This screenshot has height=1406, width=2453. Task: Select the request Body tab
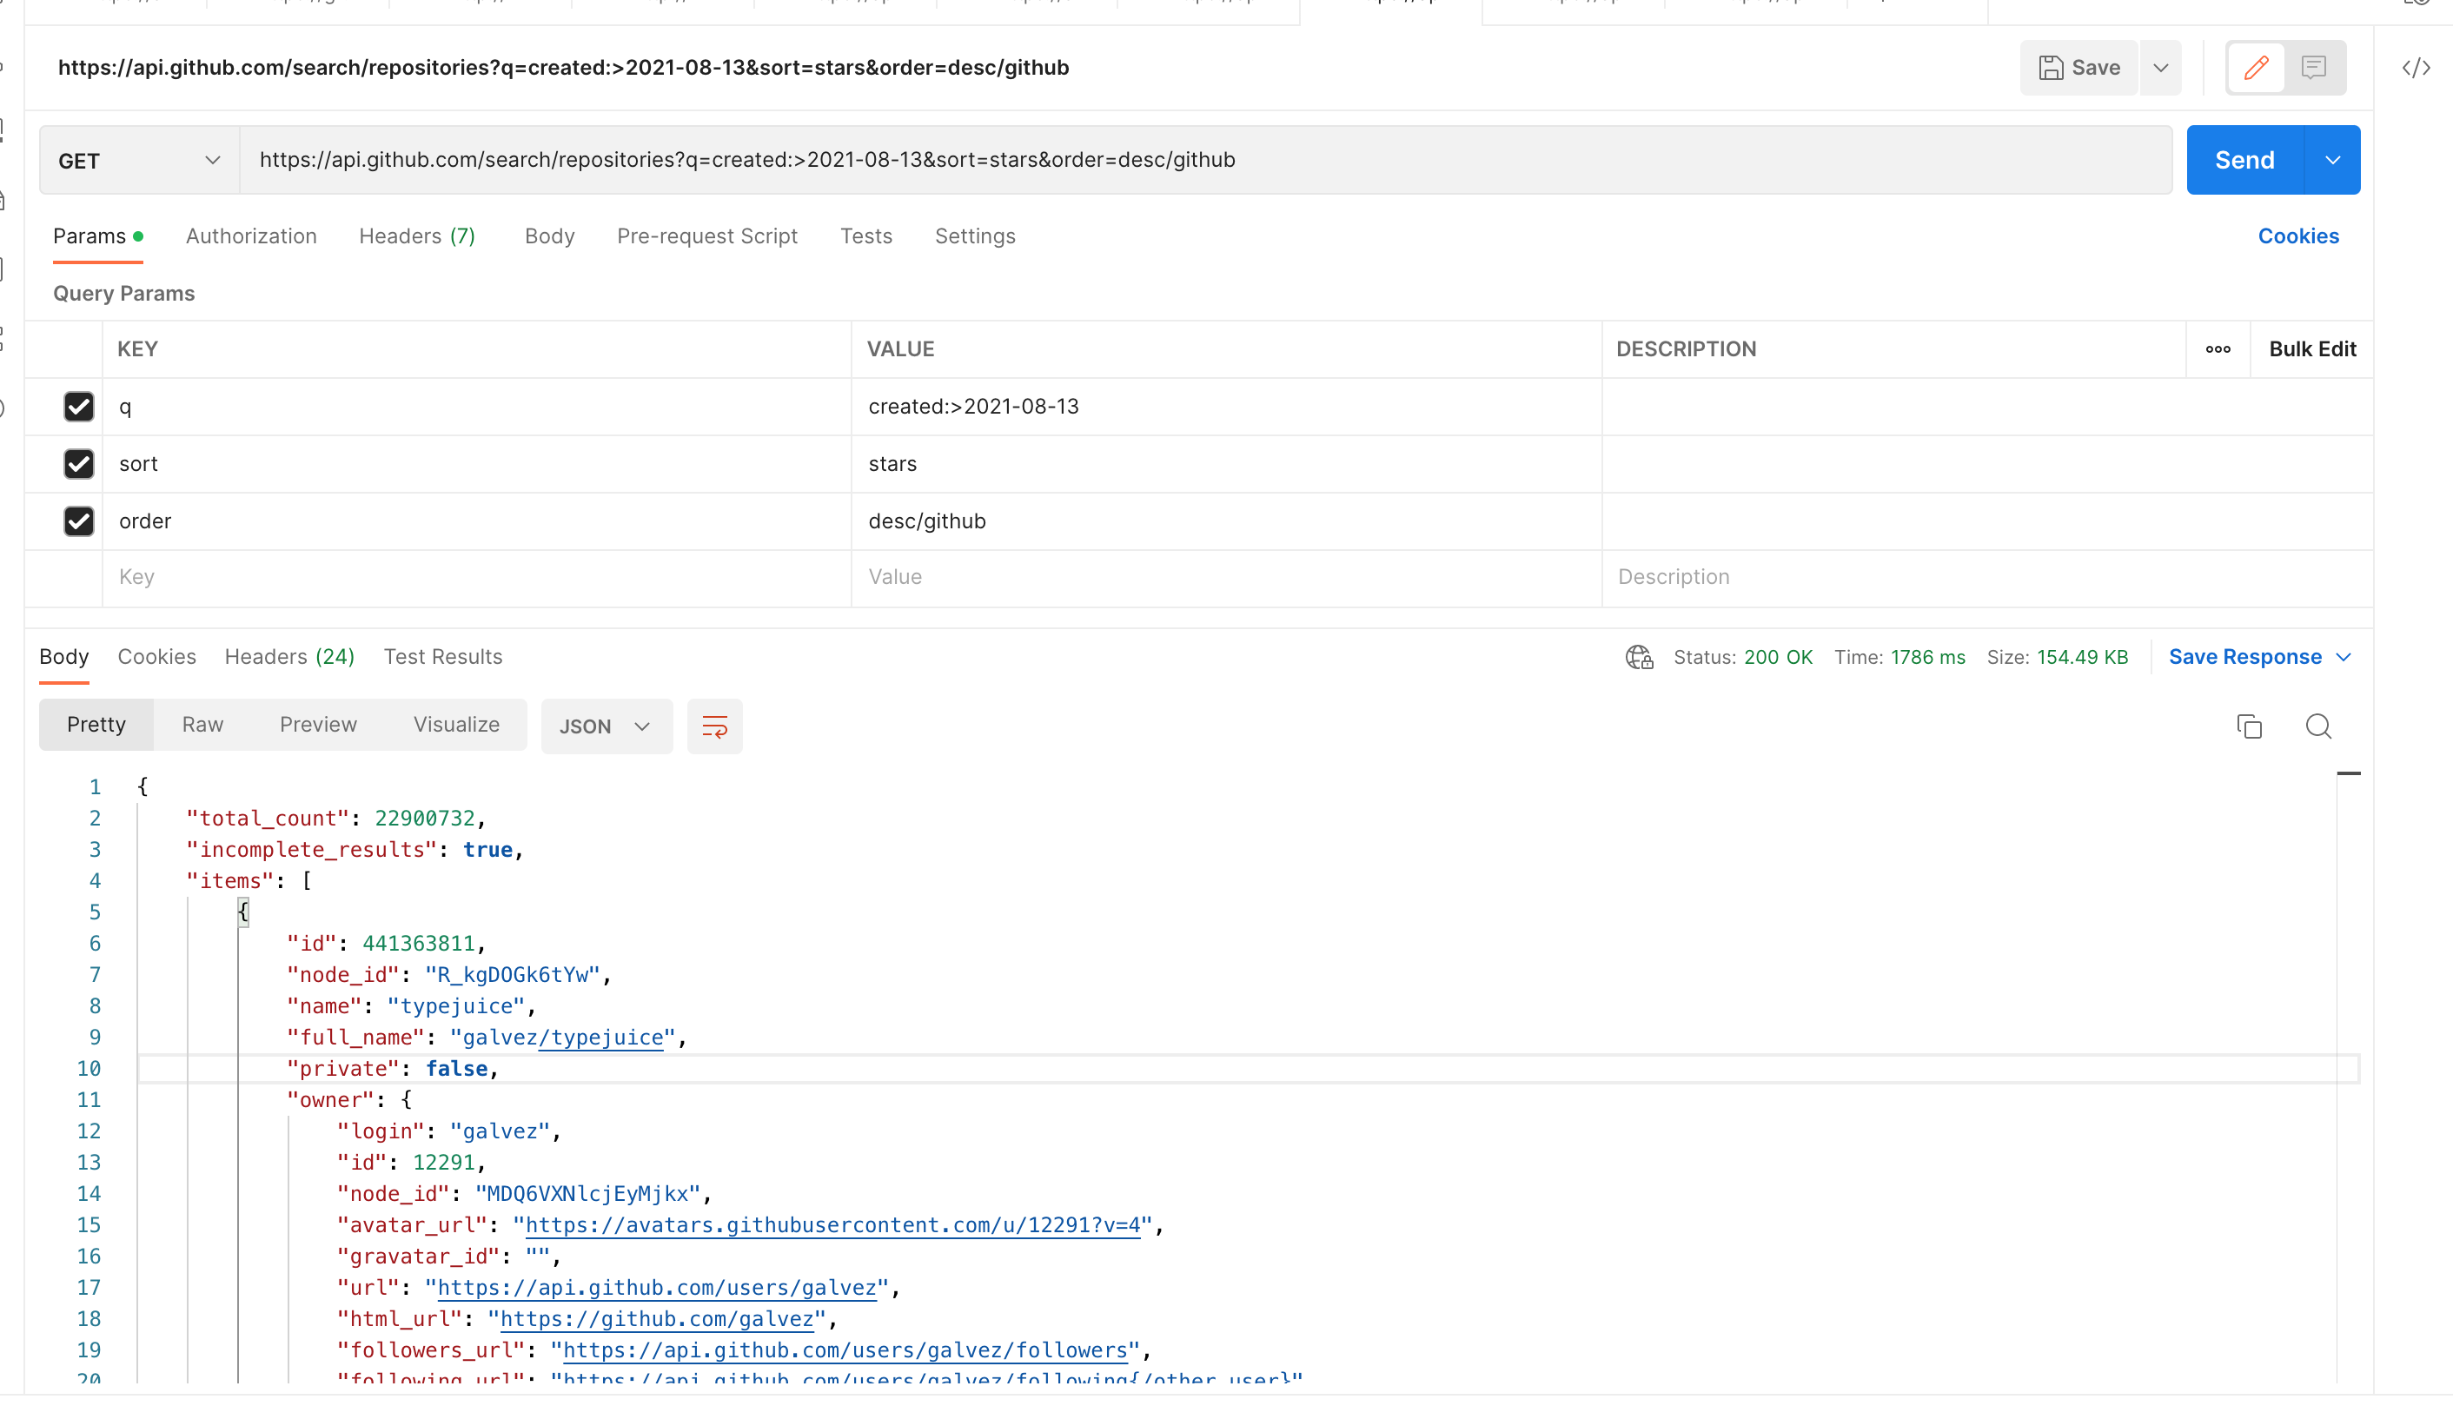tap(549, 236)
